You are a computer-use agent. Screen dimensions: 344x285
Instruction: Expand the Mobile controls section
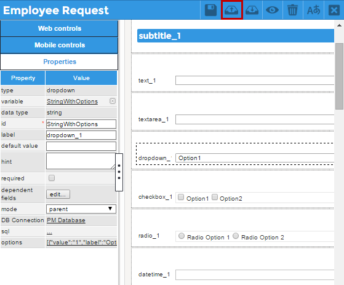click(59, 45)
